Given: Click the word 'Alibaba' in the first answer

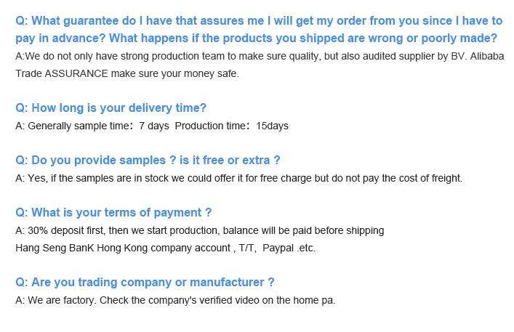Looking at the screenshot, I should pyautogui.click(x=483, y=56).
